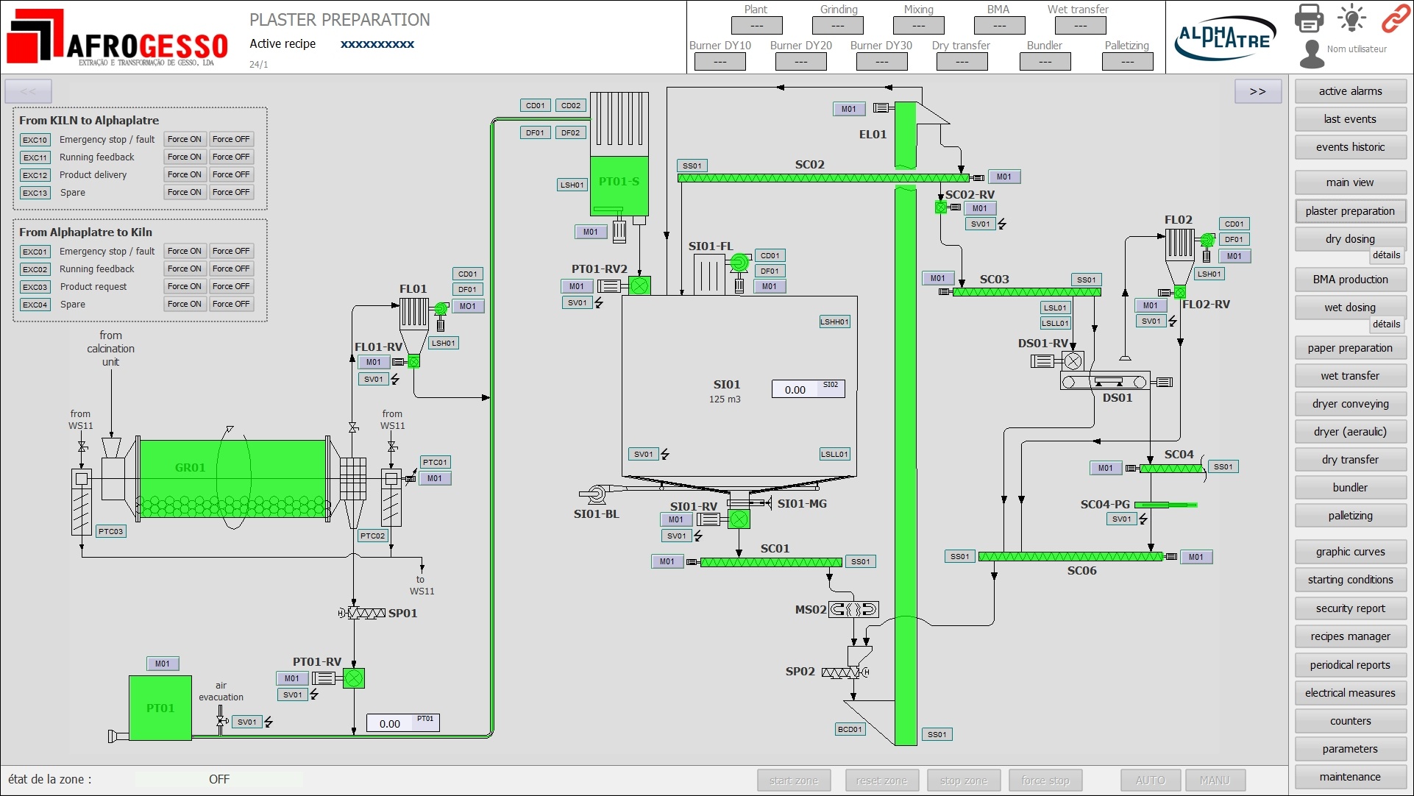This screenshot has width=1414, height=796.
Task: Open the electrical measures page
Action: coord(1351,693)
